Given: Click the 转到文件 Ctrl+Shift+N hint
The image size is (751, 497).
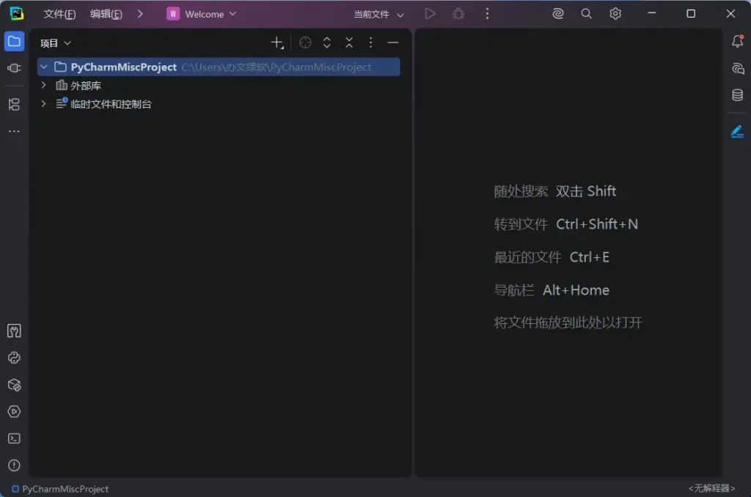Looking at the screenshot, I should click(x=565, y=224).
